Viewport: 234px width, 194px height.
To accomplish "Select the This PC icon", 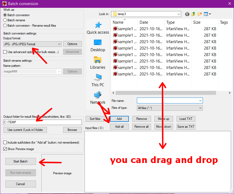I will pos(98,77).
